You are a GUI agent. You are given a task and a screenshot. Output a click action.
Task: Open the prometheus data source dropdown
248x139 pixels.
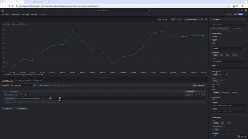coord(21,85)
